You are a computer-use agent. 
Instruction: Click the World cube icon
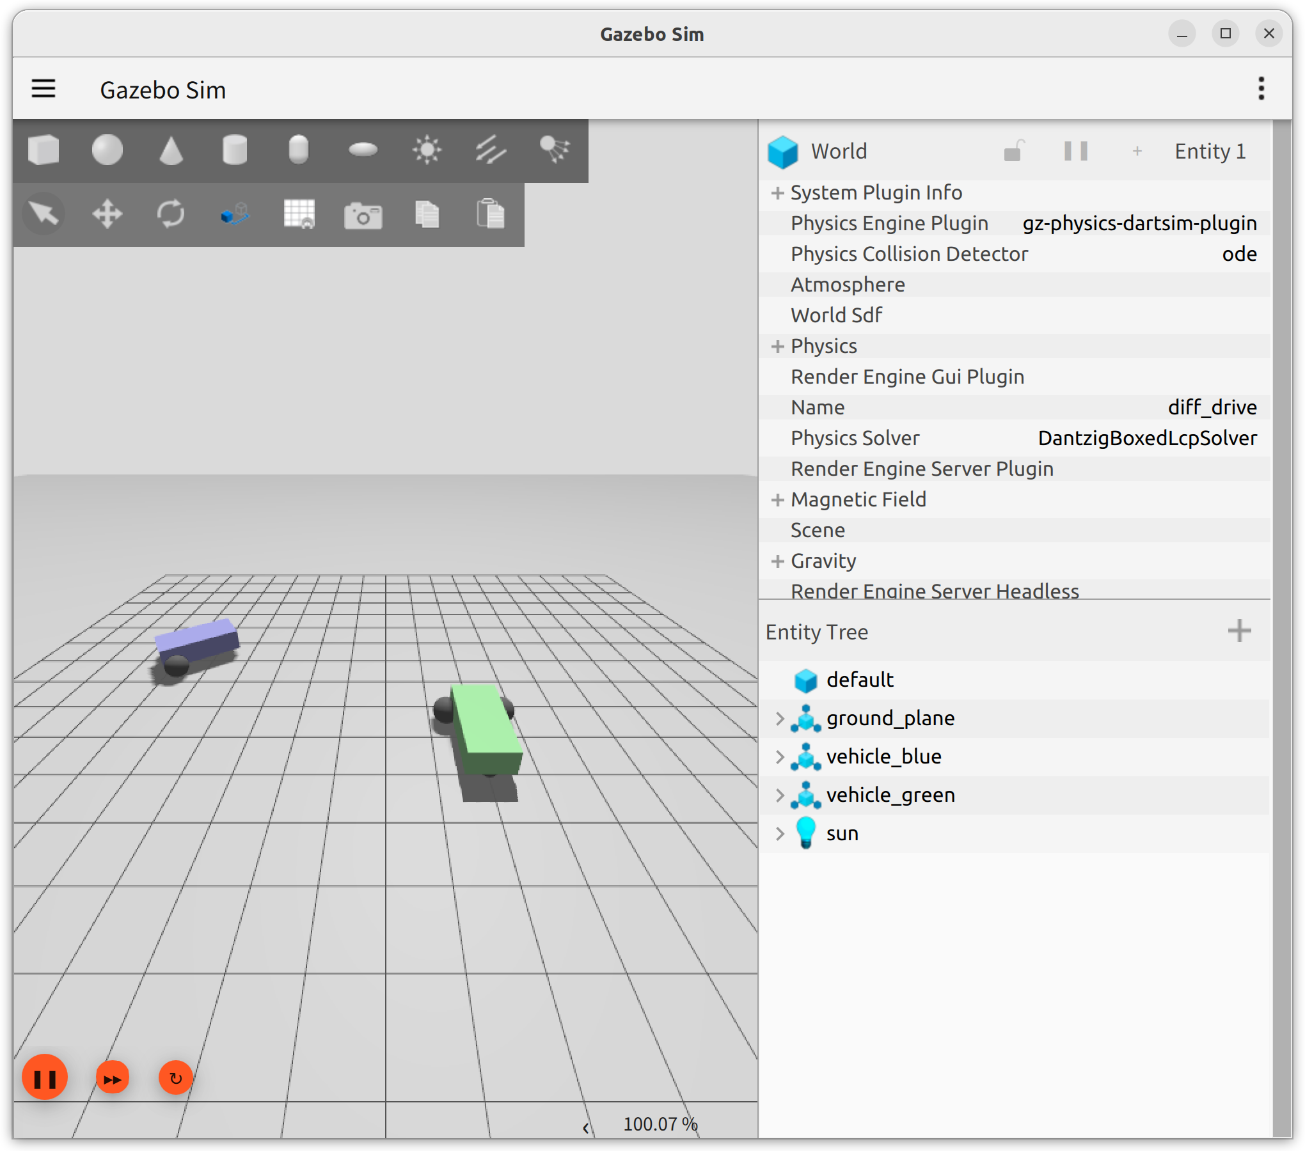click(783, 152)
